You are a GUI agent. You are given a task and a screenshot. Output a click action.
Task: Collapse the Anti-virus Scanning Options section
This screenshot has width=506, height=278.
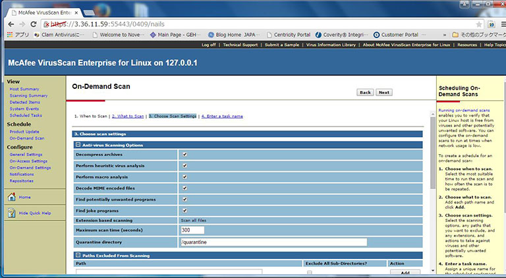pos(78,144)
